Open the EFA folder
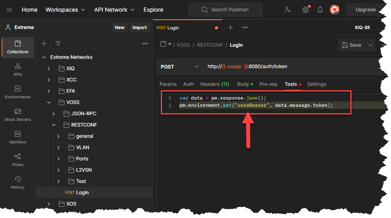 click(x=71, y=91)
